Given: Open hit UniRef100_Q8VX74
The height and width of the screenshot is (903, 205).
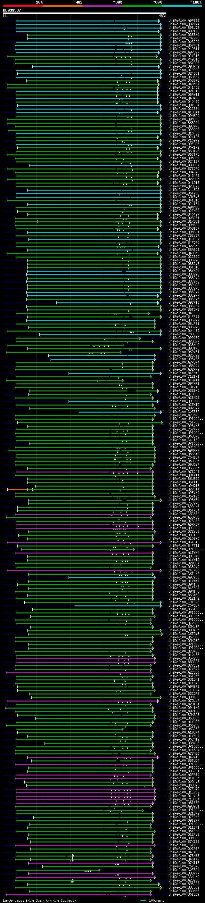Looking at the screenshot, I should click(x=184, y=24).
